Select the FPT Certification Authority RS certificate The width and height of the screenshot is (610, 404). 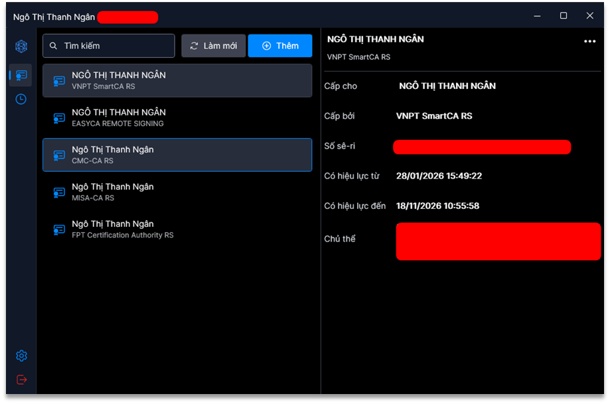coord(177,229)
